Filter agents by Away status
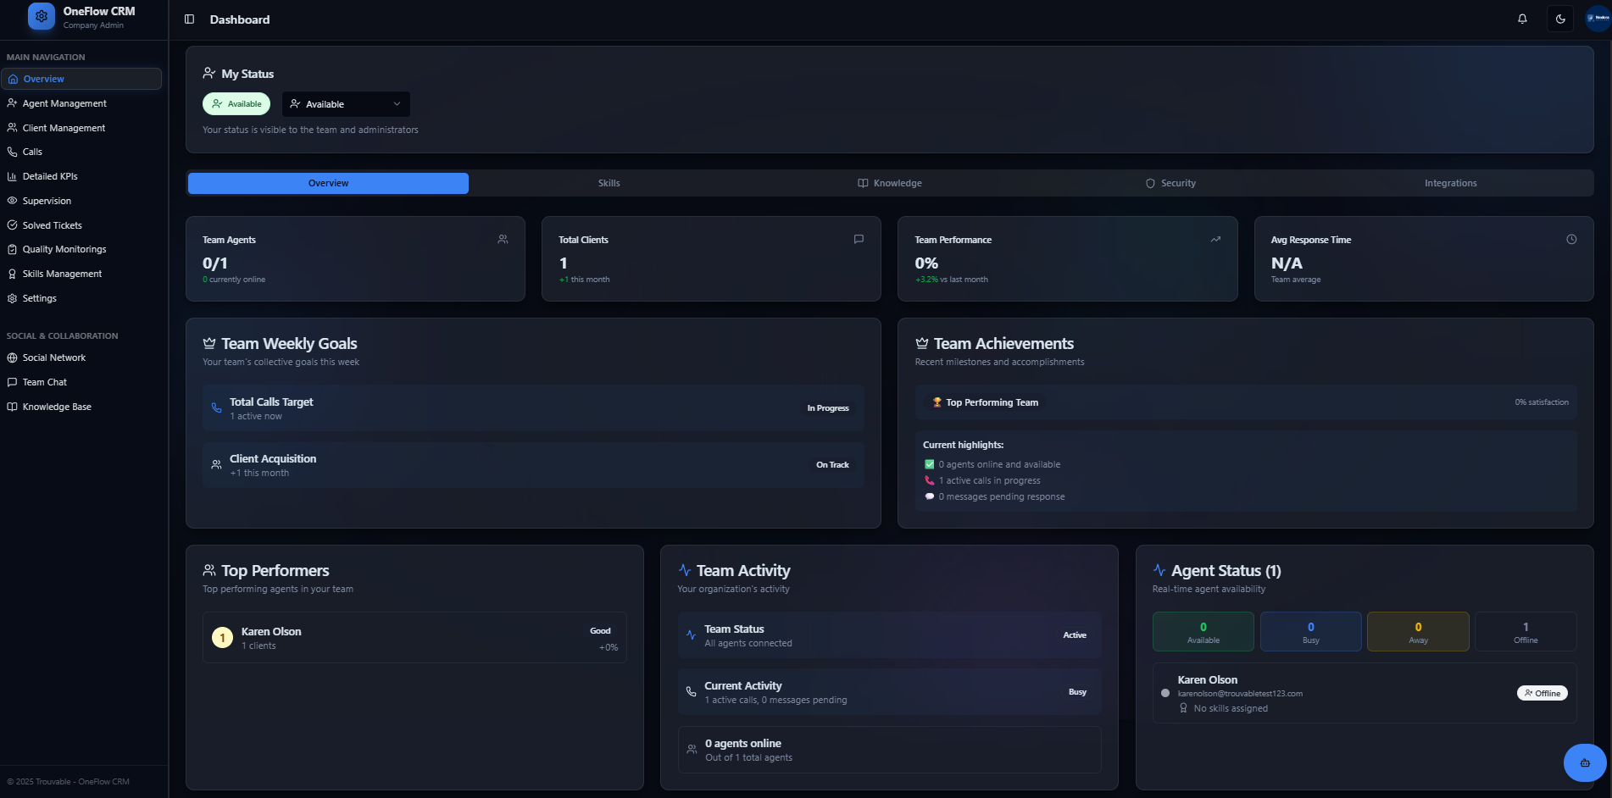This screenshot has height=798, width=1612. (x=1417, y=631)
